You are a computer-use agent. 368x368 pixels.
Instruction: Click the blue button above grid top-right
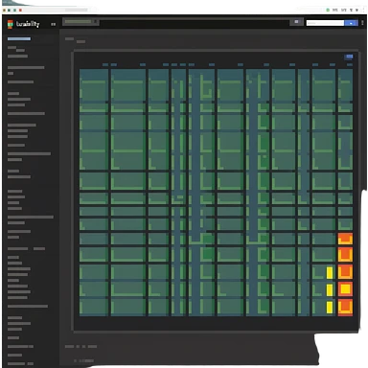349,57
